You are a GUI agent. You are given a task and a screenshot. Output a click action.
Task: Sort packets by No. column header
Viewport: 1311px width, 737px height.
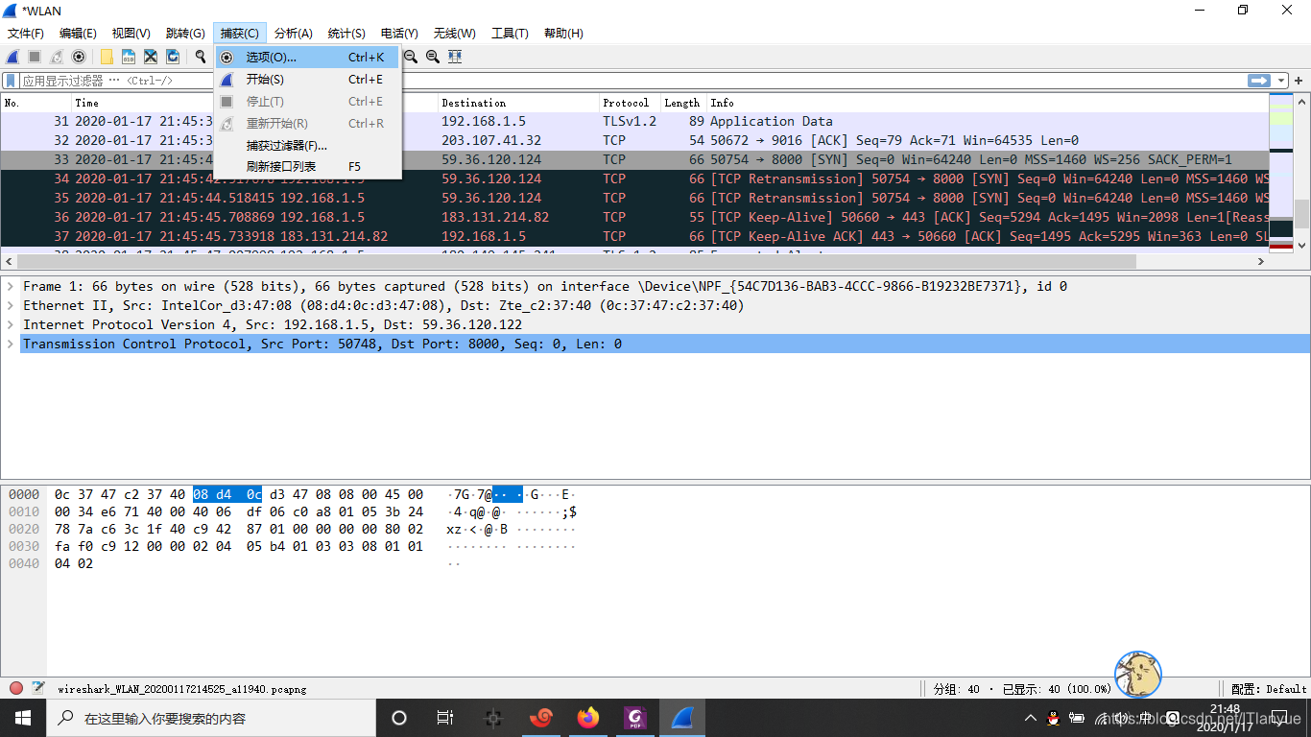36,103
